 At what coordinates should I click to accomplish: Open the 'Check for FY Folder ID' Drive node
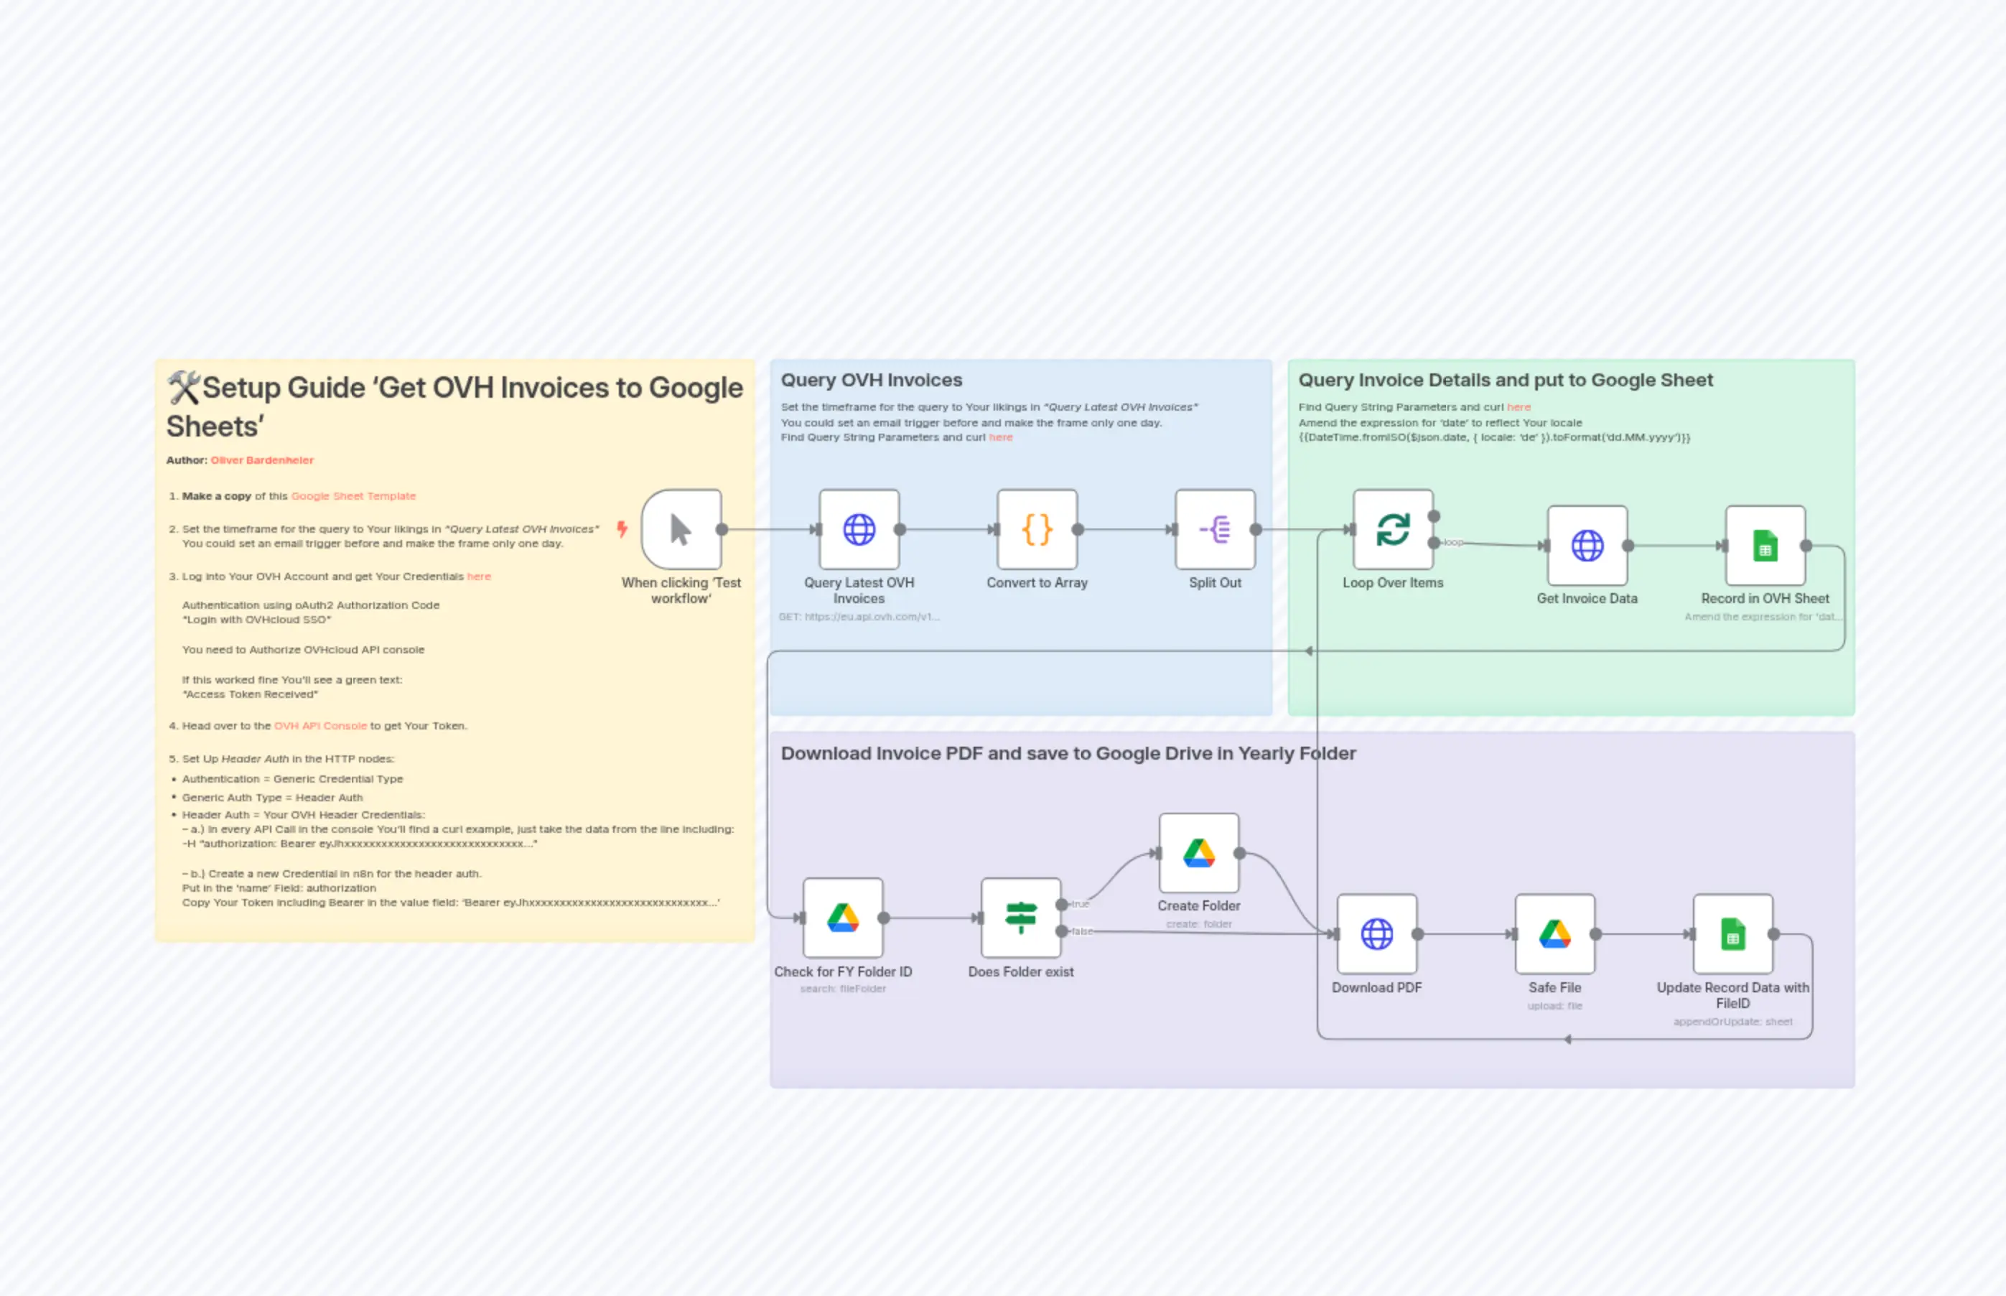(x=843, y=919)
